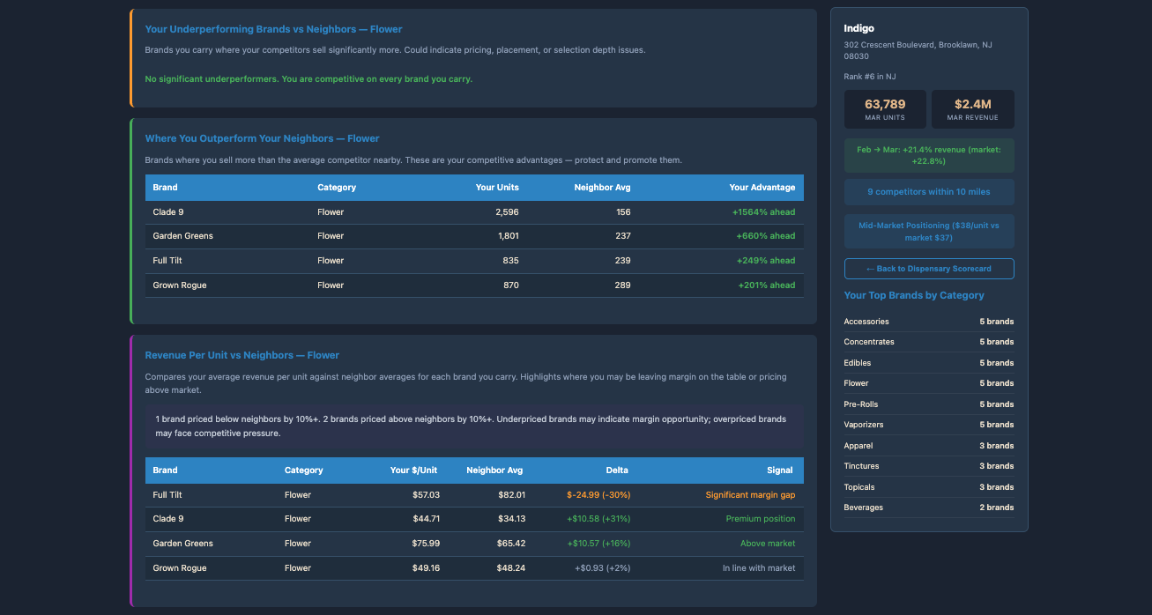Screen dimensions: 1152x615
Task: Click the 302 Crescent Boulevard address
Action: (918, 50)
